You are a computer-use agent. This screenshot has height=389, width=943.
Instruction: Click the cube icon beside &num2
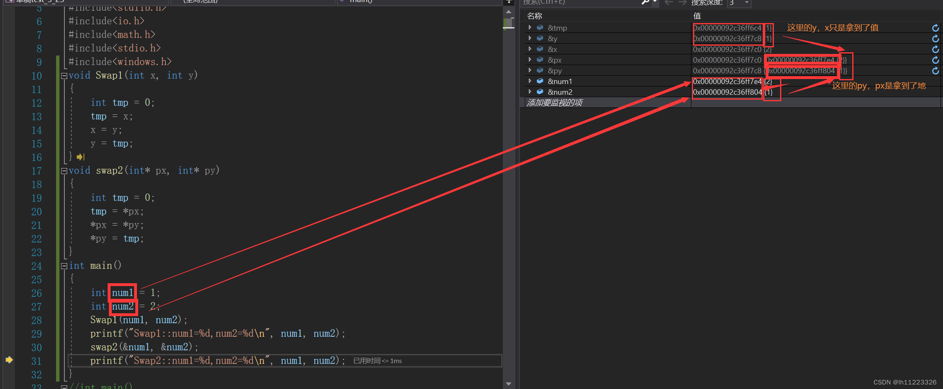tap(540, 92)
